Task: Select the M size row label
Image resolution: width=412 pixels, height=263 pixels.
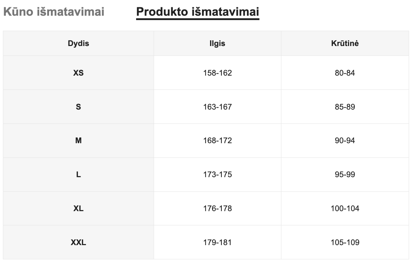Action: (x=78, y=141)
